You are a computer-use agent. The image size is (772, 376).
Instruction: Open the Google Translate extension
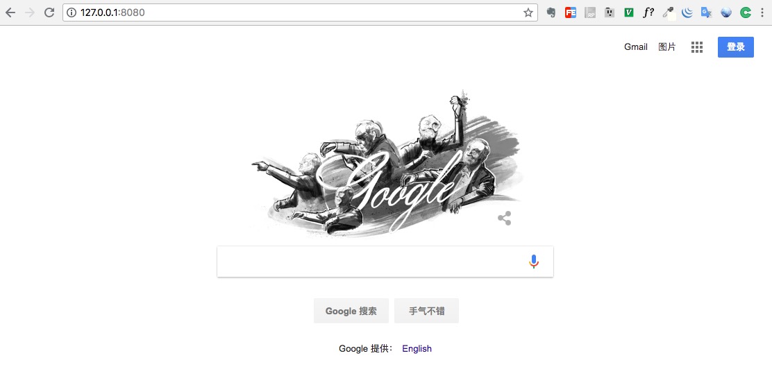click(707, 12)
